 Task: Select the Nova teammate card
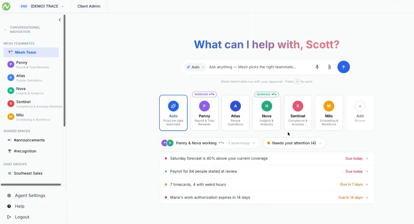pyautogui.click(x=267, y=113)
